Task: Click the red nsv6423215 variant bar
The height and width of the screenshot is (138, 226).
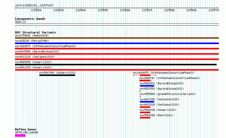Action: tap(117, 59)
